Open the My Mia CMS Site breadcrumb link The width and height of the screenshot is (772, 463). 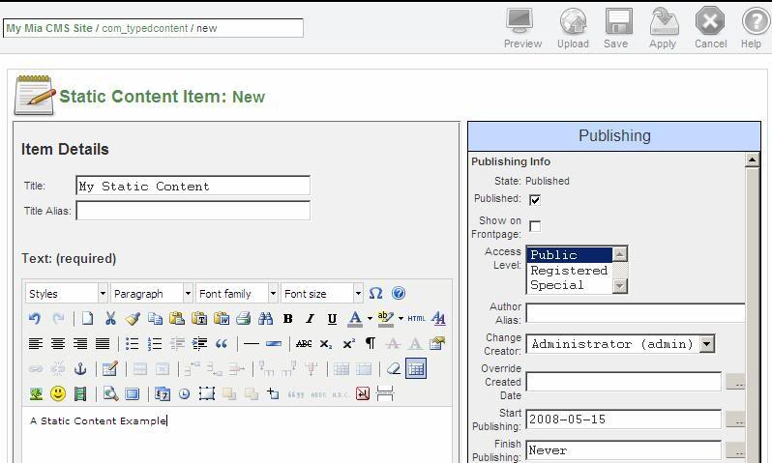[x=49, y=28]
